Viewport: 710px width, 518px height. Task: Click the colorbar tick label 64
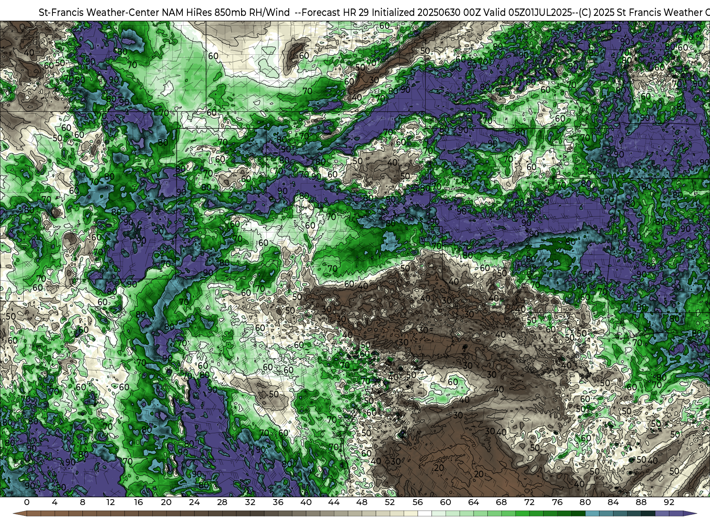pos(473,502)
